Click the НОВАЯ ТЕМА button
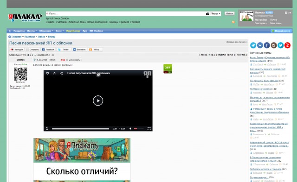This screenshot has height=182, width=297. [225, 55]
